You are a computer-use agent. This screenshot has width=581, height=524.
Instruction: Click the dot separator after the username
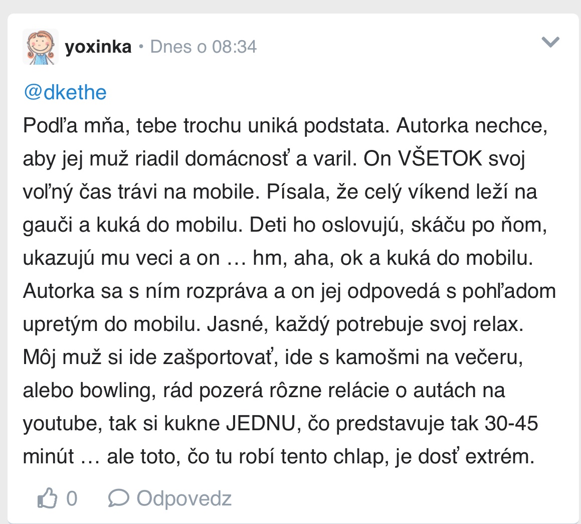pyautogui.click(x=141, y=47)
